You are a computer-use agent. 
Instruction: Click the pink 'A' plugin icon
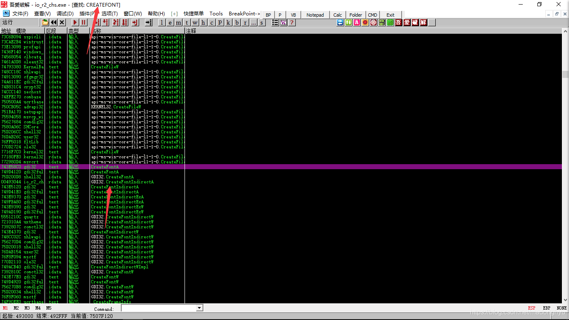357,22
